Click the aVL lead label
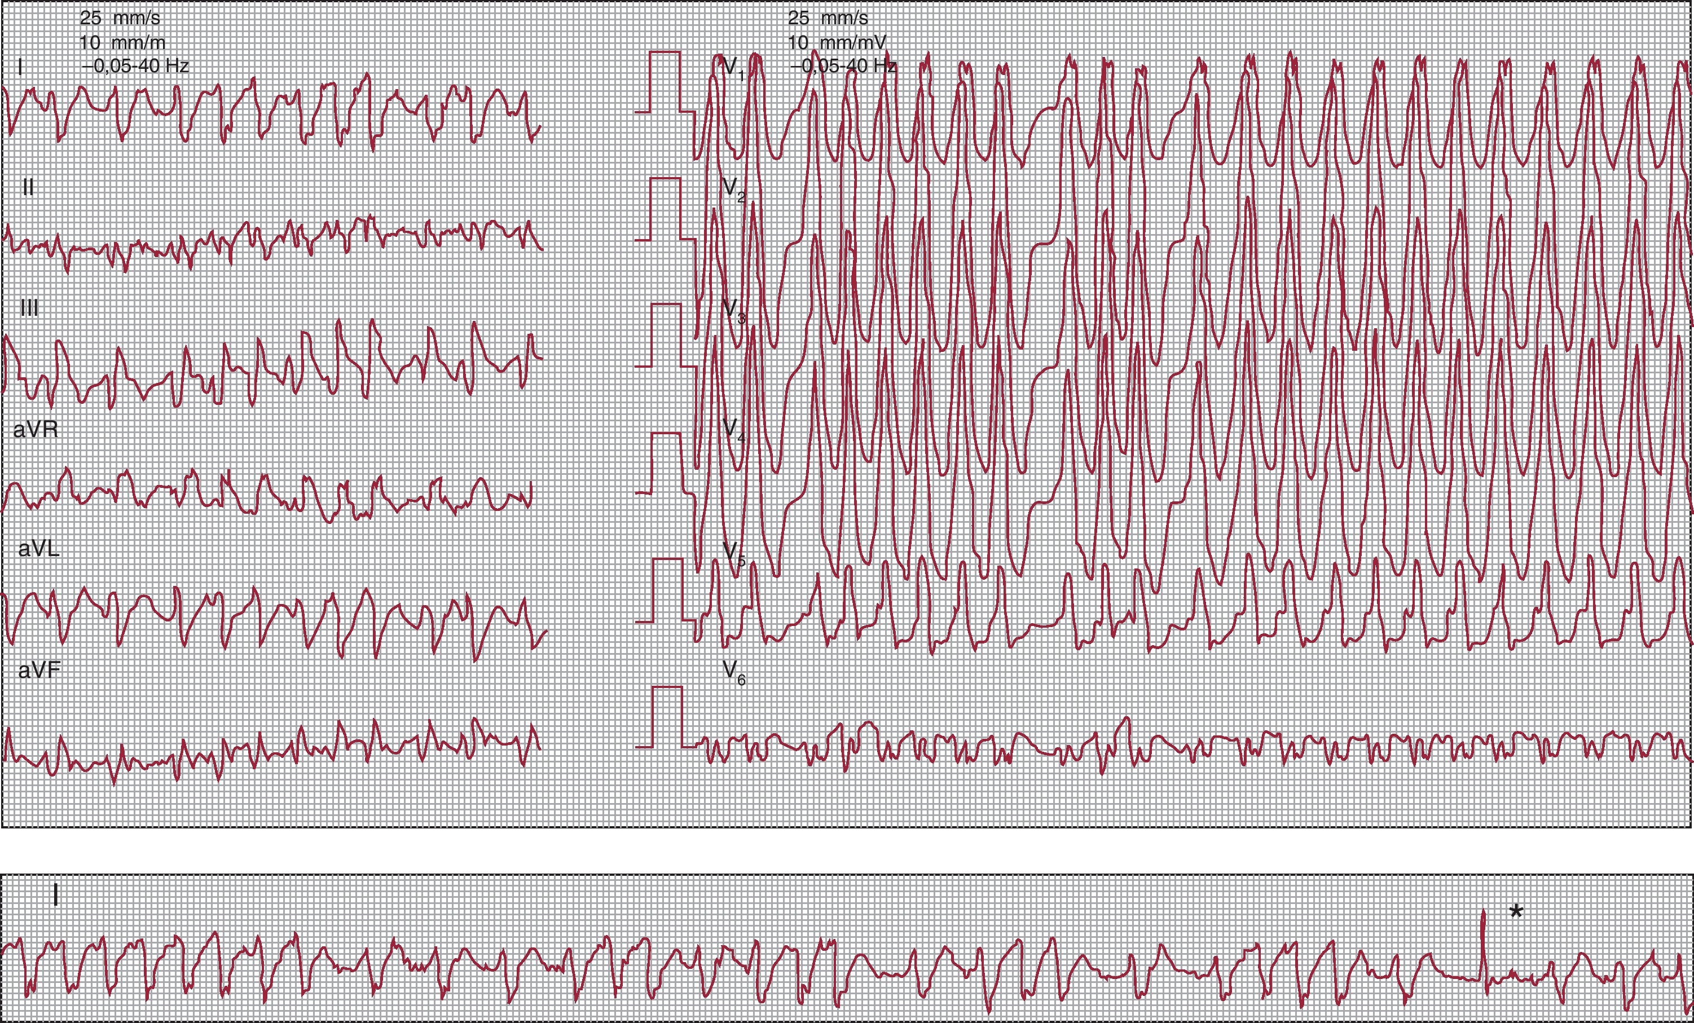Image resolution: width=1694 pixels, height=1023 pixels. 39,549
